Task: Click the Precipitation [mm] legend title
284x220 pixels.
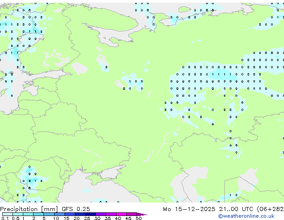Action: [27, 209]
